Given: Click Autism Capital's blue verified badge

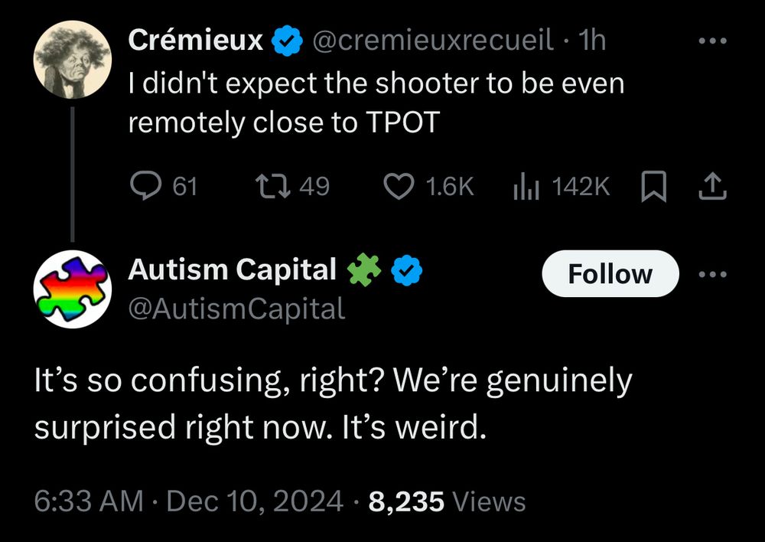Looking at the screenshot, I should [407, 271].
